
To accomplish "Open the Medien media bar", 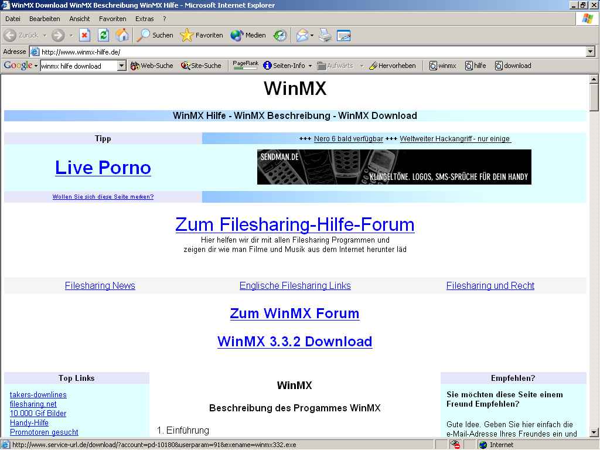I will pyautogui.click(x=248, y=35).
